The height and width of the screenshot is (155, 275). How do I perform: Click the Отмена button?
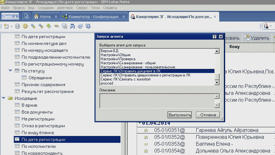(207, 115)
